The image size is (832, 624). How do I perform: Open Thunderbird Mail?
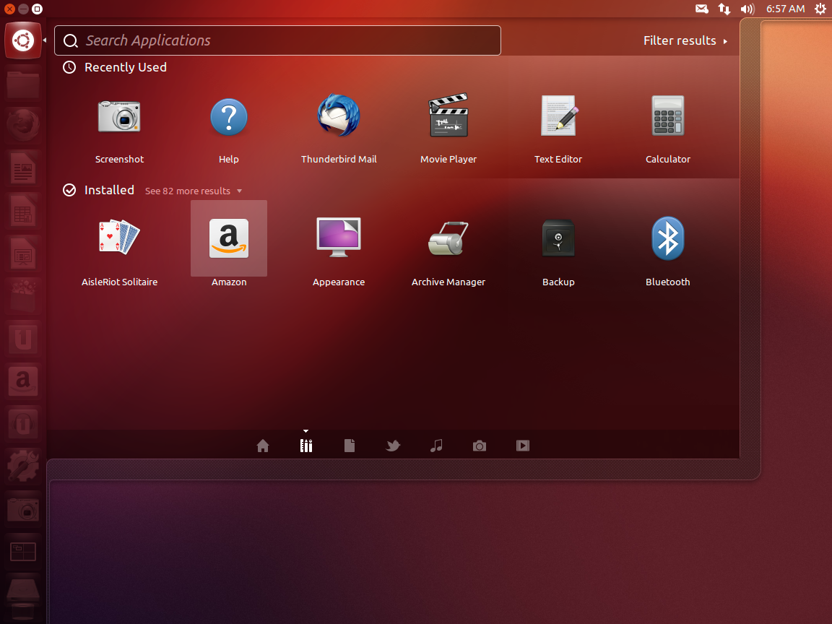tap(339, 116)
